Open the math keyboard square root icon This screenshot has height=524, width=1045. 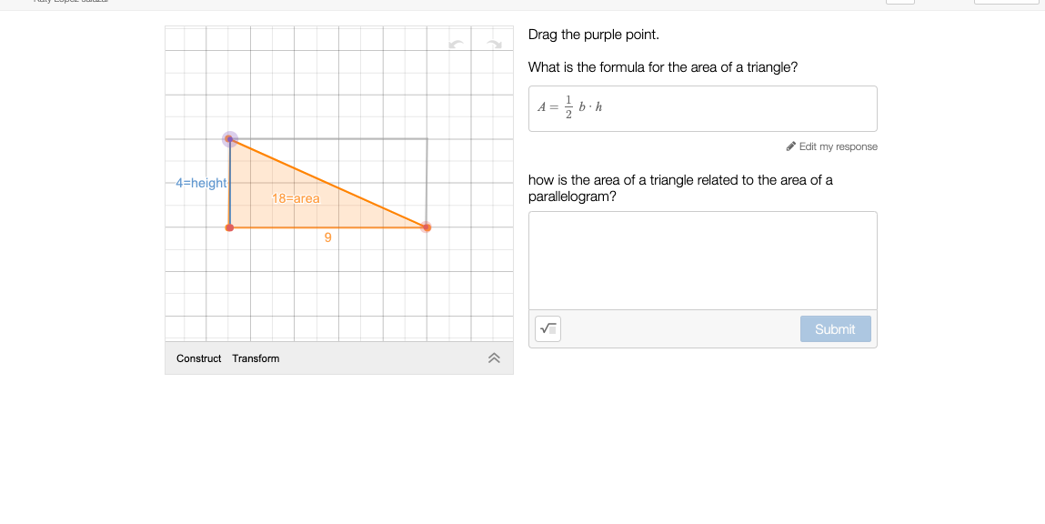[548, 329]
